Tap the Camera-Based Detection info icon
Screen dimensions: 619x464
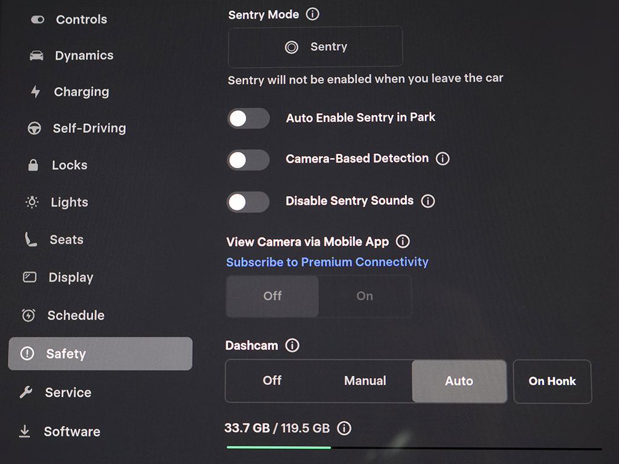coord(442,159)
